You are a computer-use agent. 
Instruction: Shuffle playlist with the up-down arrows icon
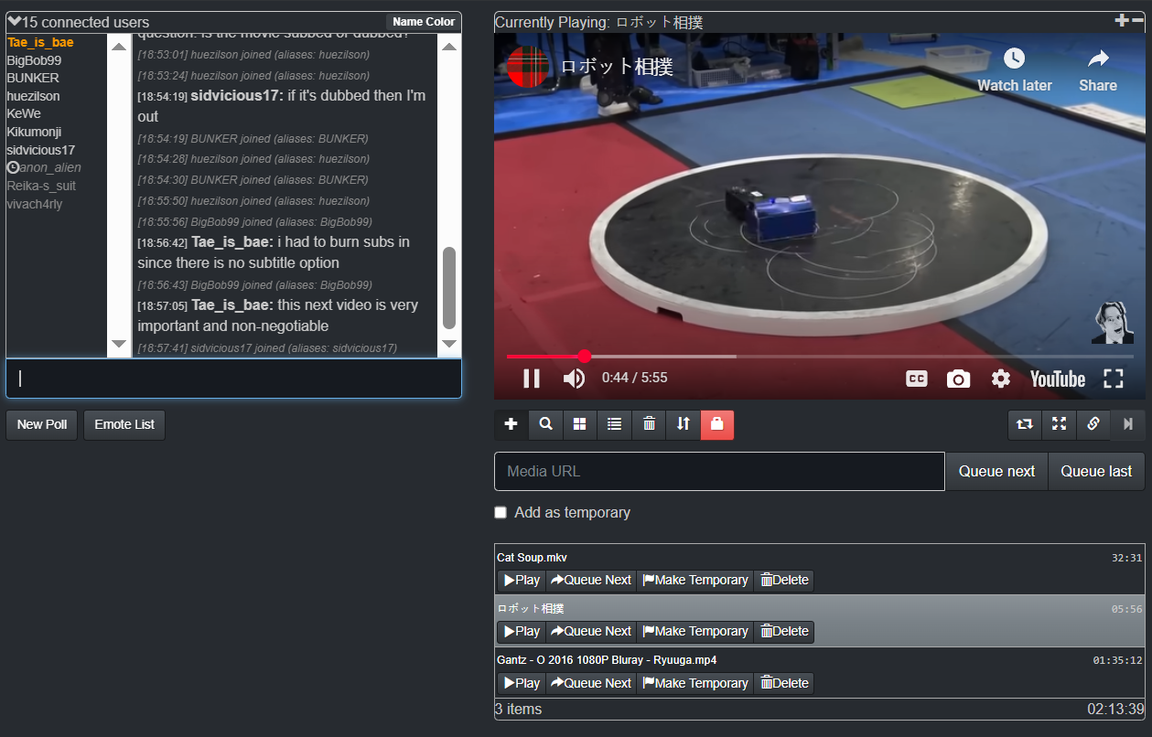click(x=684, y=424)
